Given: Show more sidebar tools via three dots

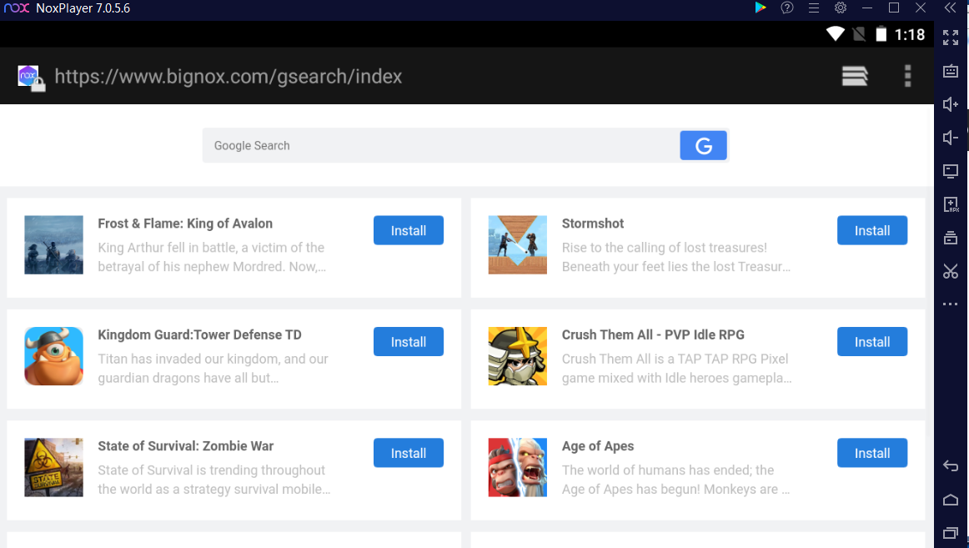Looking at the screenshot, I should 951,304.
